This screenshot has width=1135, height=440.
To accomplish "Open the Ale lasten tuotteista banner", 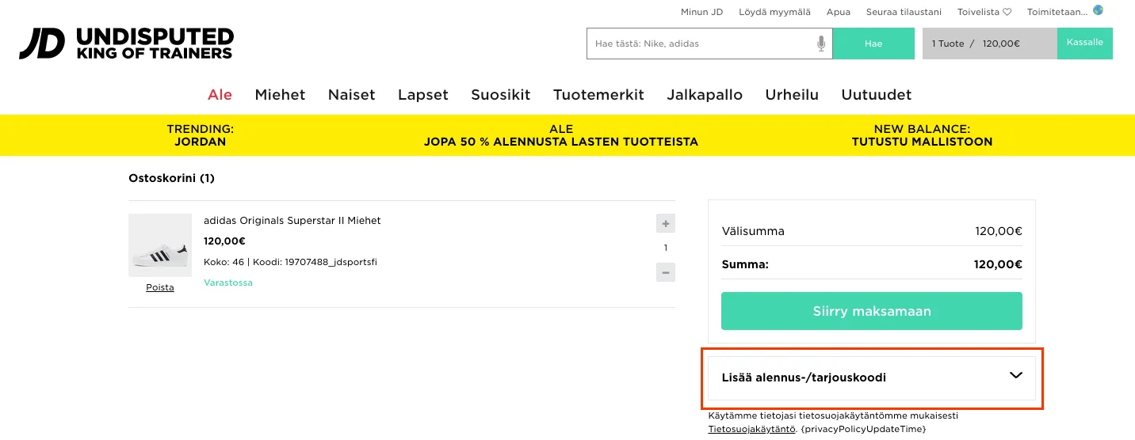I will tap(561, 135).
